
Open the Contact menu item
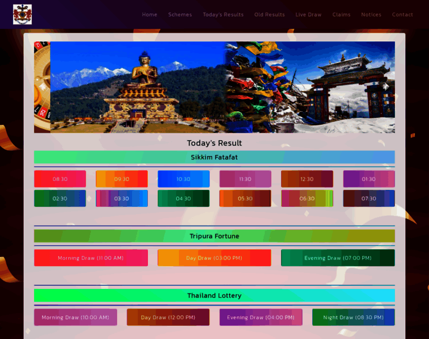coord(402,15)
